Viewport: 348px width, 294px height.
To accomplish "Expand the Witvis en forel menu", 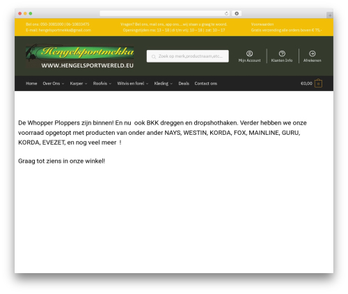I will click(133, 83).
